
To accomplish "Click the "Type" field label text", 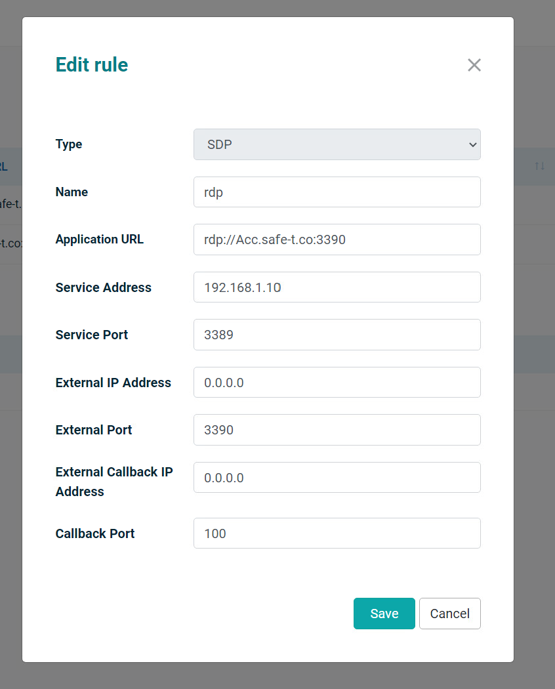I will point(69,144).
